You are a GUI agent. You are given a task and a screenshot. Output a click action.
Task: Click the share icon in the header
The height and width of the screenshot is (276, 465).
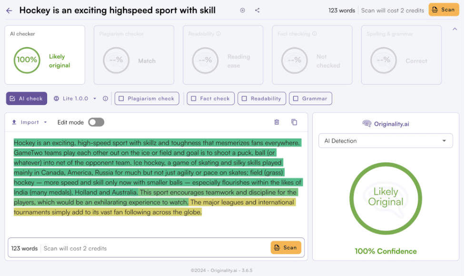(256, 10)
